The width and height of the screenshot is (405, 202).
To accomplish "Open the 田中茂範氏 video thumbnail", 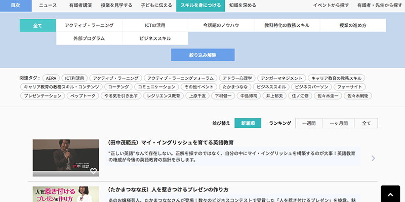I will click(66, 158).
